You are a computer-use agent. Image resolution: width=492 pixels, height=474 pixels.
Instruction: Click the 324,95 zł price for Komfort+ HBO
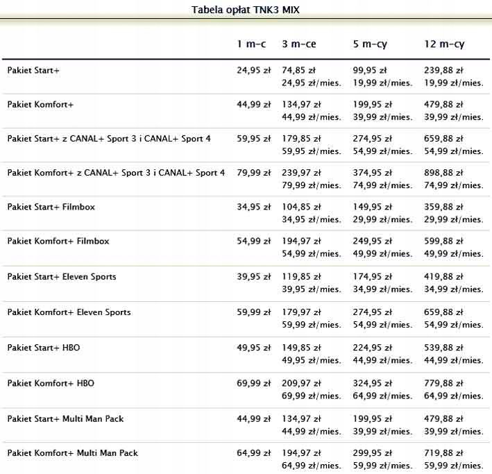point(372,383)
